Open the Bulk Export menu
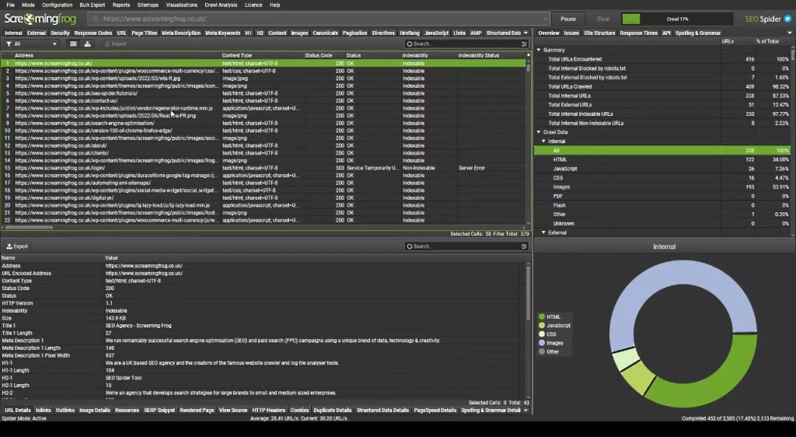 pos(93,5)
